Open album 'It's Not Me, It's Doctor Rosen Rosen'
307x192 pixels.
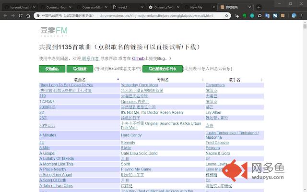pyautogui.click(x=152, y=112)
